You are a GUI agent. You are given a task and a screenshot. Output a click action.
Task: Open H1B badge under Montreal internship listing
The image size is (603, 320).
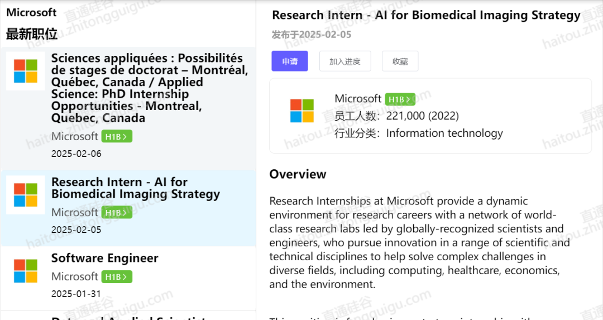point(117,136)
